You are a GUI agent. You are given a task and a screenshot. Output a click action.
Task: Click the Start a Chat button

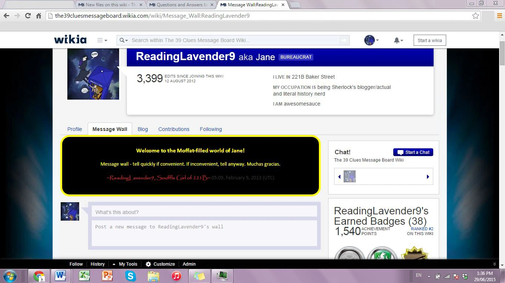point(413,152)
